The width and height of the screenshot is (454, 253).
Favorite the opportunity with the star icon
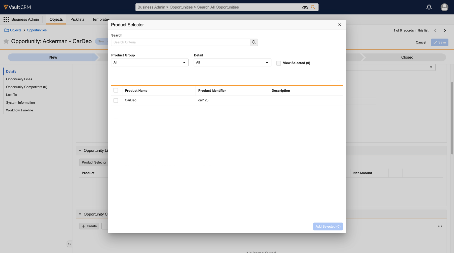(6, 41)
